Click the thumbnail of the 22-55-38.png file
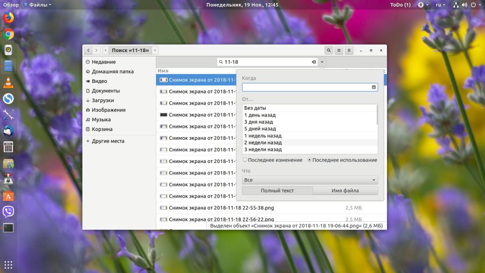The height and width of the screenshot is (273, 485). pyautogui.click(x=163, y=208)
